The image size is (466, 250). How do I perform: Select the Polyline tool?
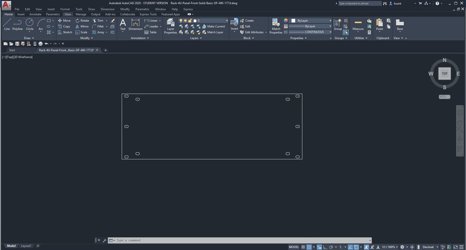(x=17, y=25)
